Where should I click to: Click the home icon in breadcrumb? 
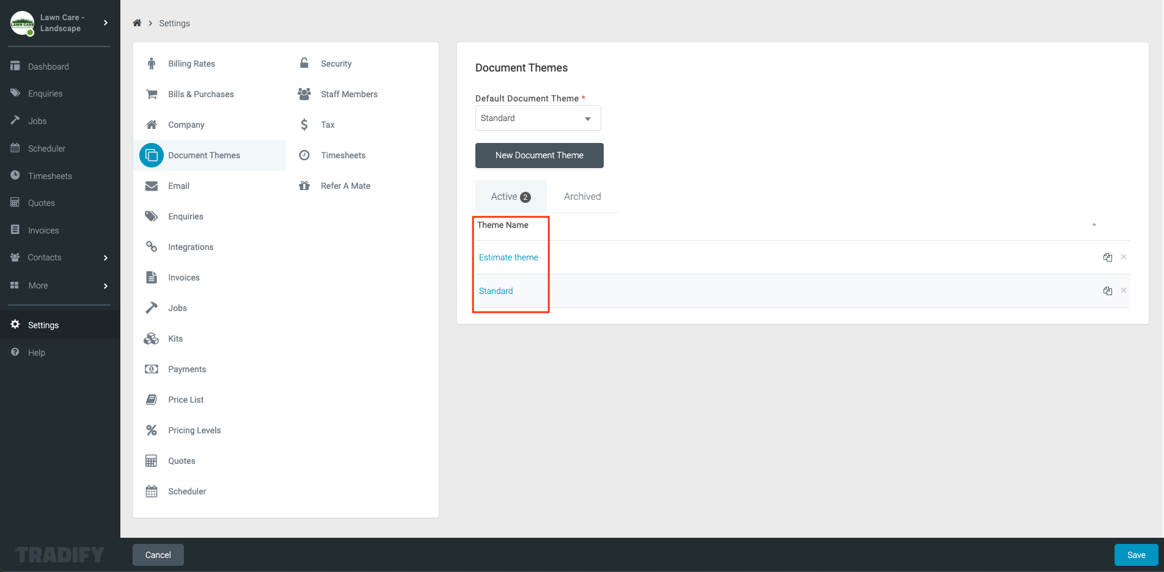137,23
